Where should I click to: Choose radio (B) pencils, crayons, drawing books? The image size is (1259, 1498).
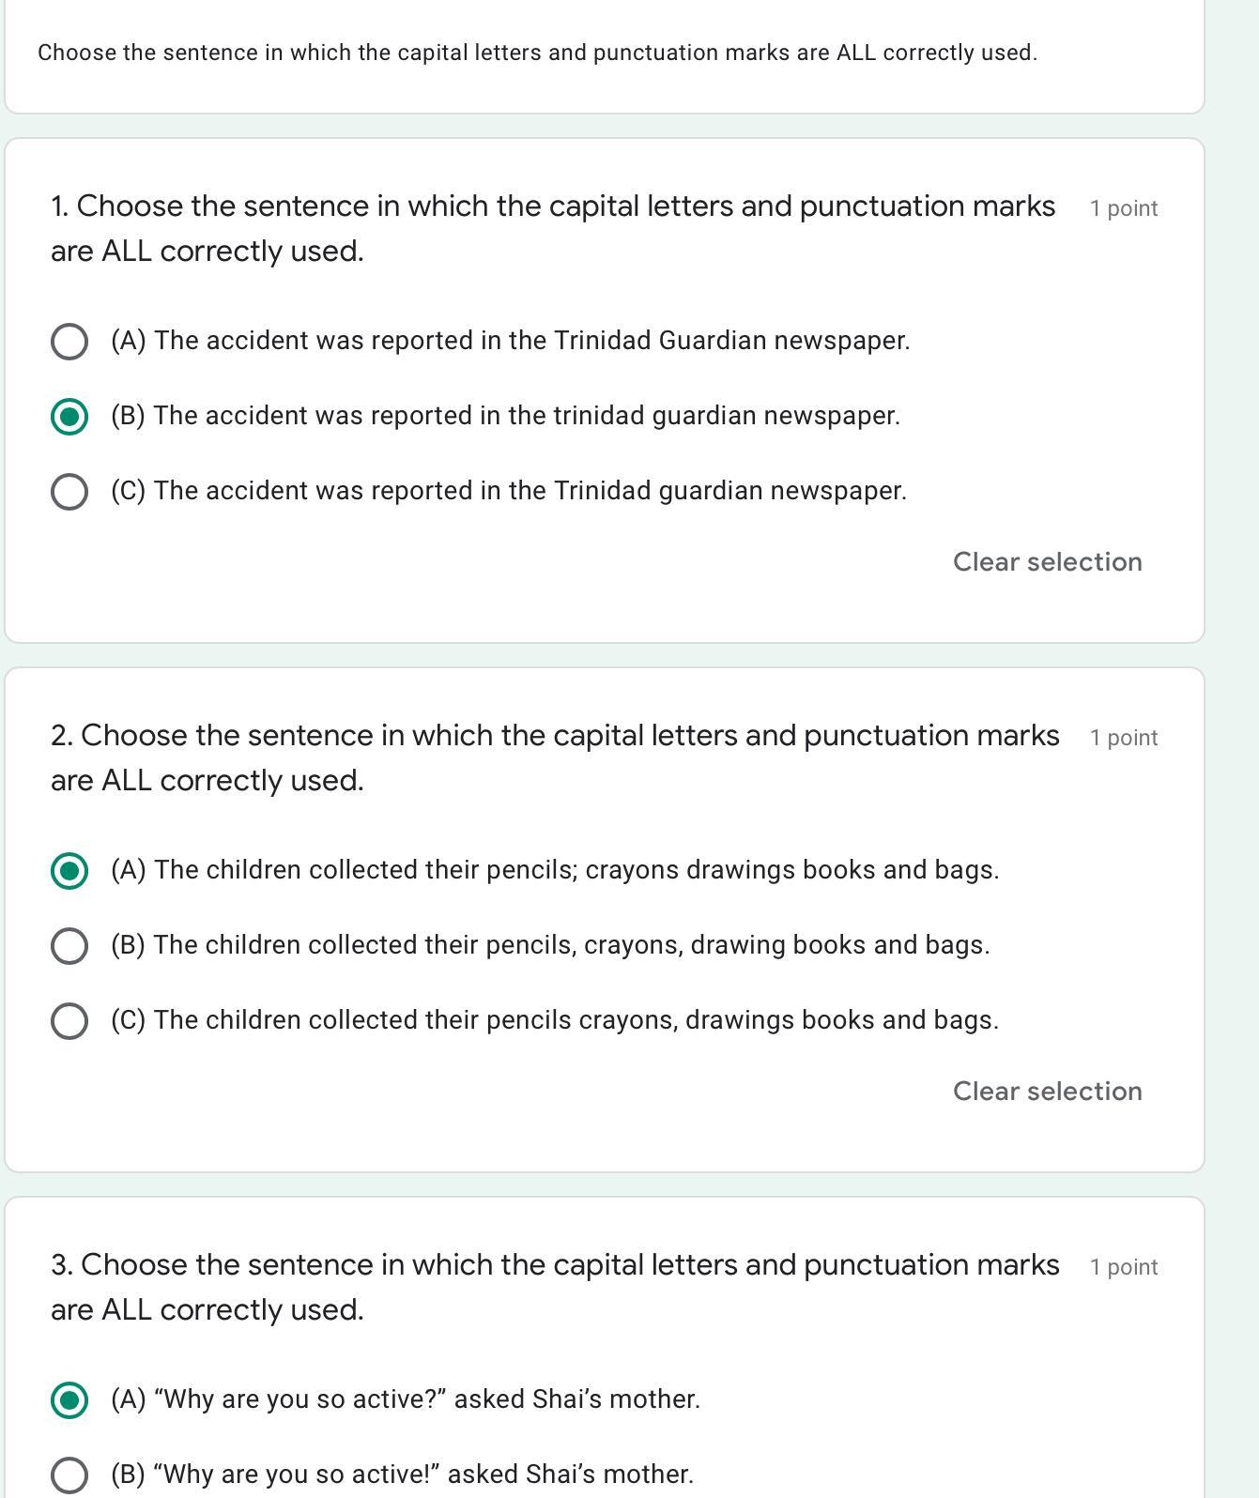click(69, 945)
